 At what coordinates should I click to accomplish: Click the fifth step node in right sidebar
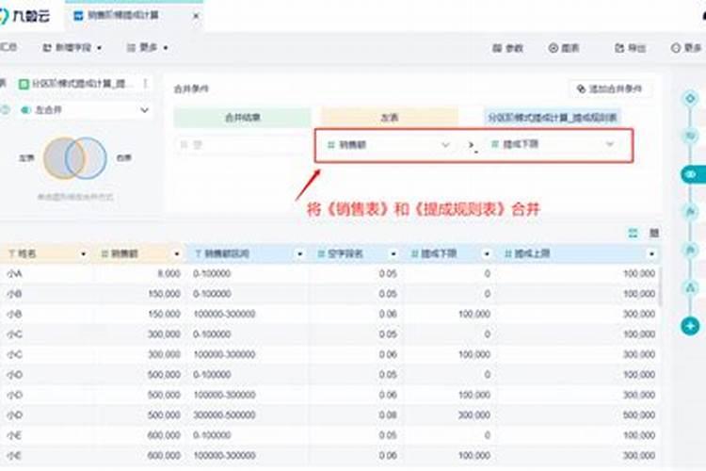[x=690, y=250]
